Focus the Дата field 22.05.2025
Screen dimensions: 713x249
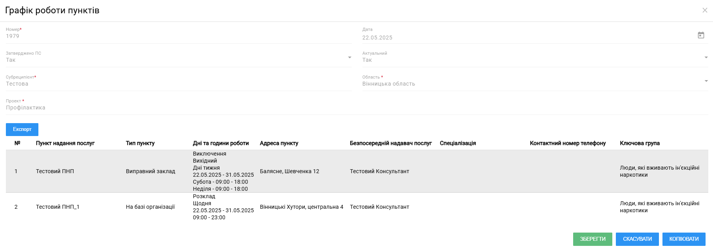(528, 38)
